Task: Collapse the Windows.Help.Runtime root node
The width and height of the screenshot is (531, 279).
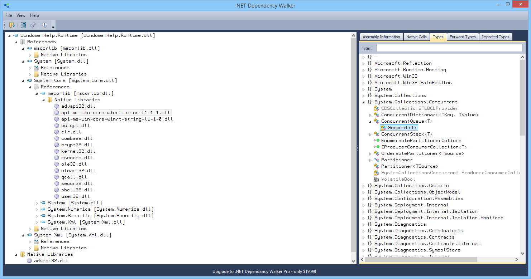Action: (9, 36)
